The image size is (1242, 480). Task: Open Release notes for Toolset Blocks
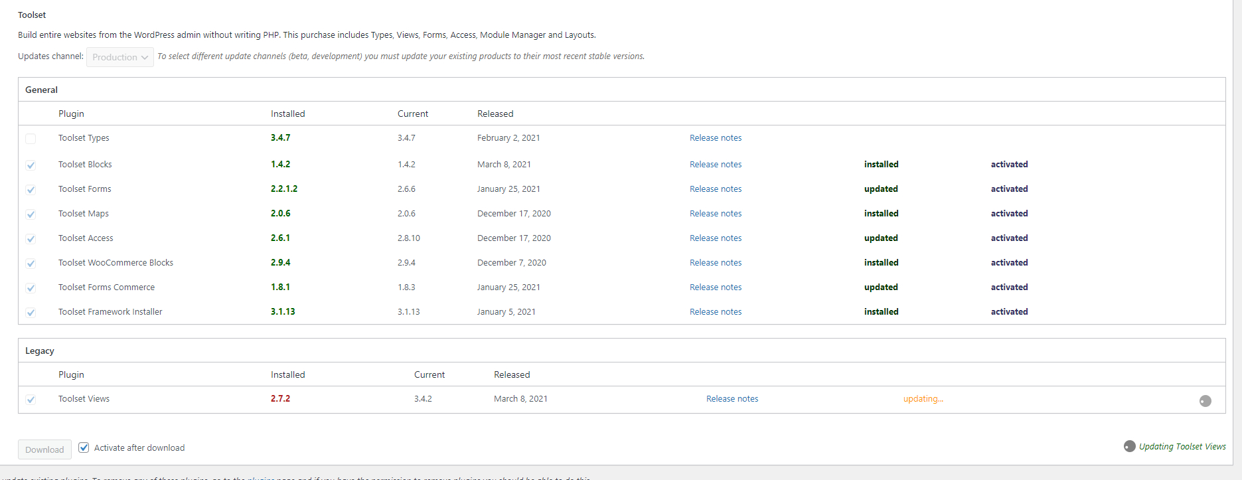716,165
